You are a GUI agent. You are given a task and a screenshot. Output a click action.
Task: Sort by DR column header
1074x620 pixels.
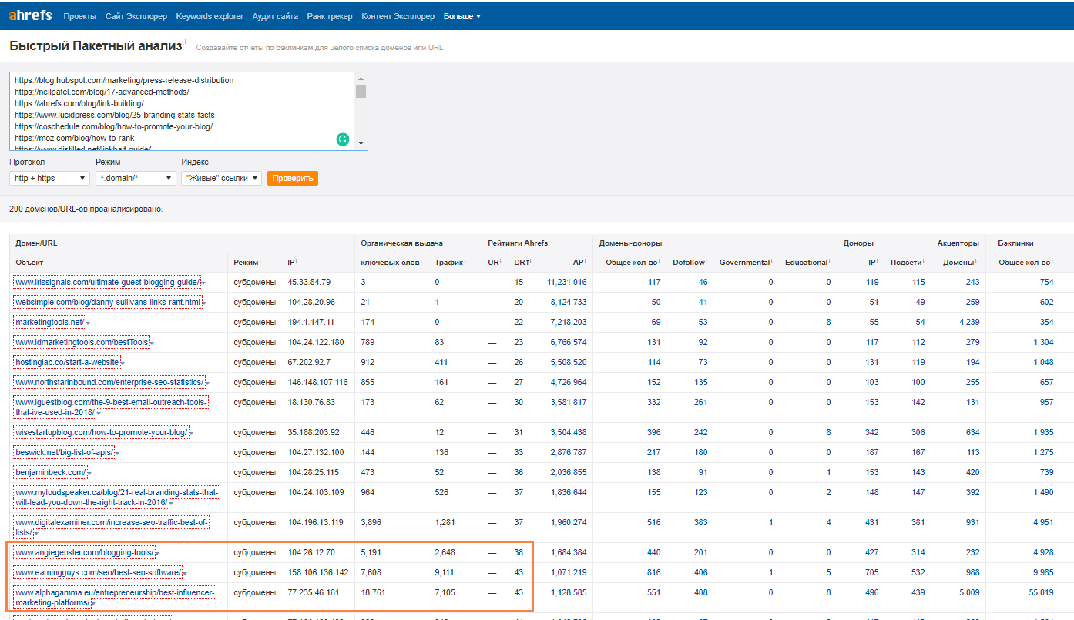pyautogui.click(x=522, y=263)
